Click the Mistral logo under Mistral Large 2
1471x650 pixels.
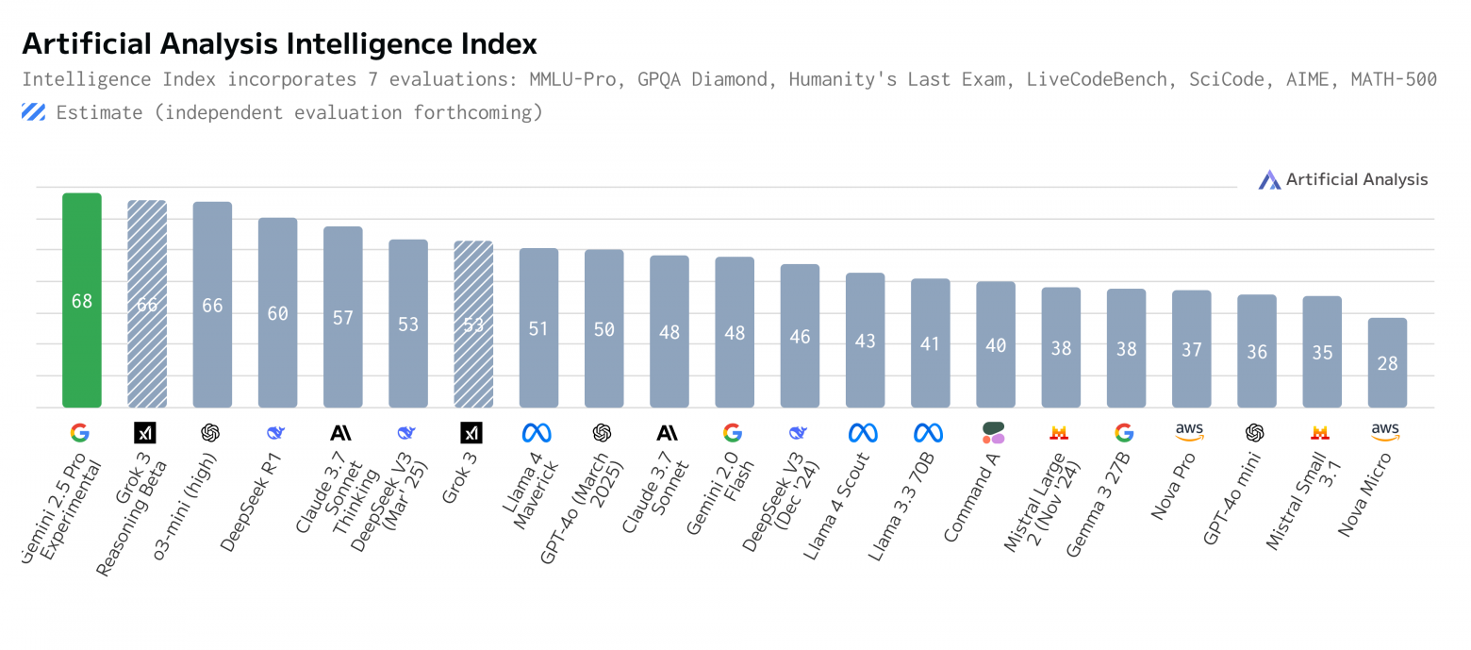1059,433
